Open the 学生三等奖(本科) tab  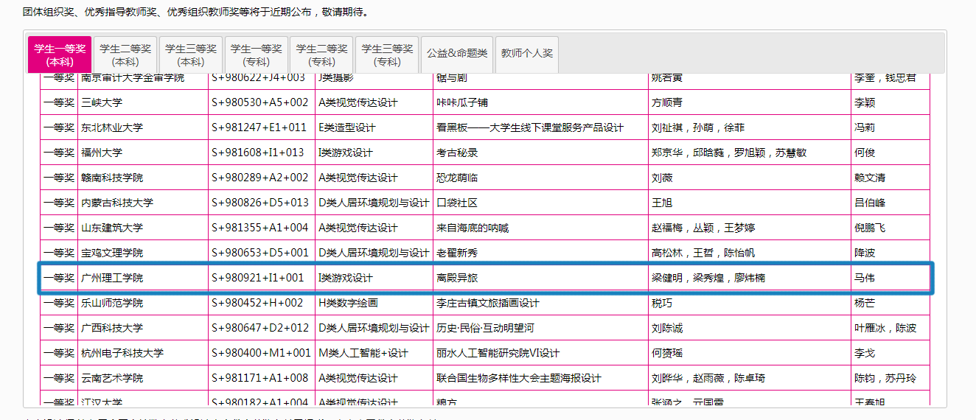pyautogui.click(x=191, y=55)
